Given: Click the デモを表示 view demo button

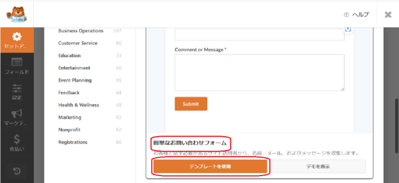Looking at the screenshot, I should click(x=318, y=167).
